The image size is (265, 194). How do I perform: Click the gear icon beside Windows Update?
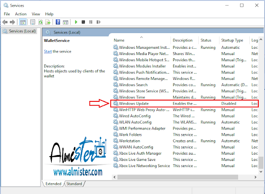click(116, 103)
